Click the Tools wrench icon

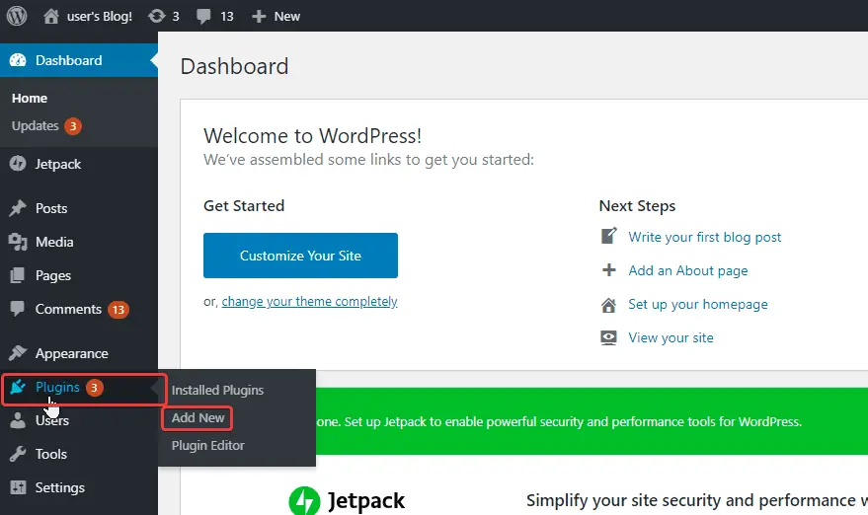(x=18, y=454)
